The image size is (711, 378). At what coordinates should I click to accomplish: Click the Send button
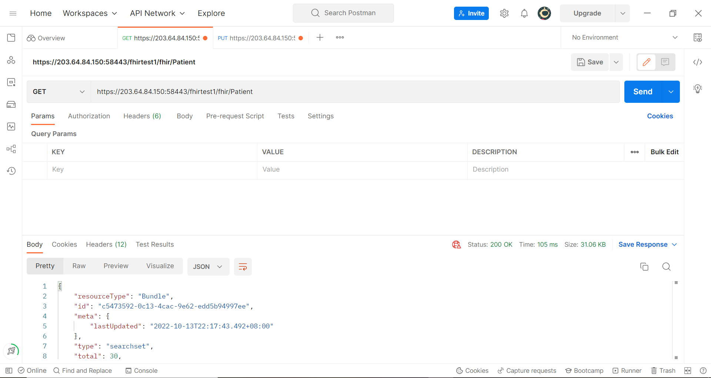point(643,92)
